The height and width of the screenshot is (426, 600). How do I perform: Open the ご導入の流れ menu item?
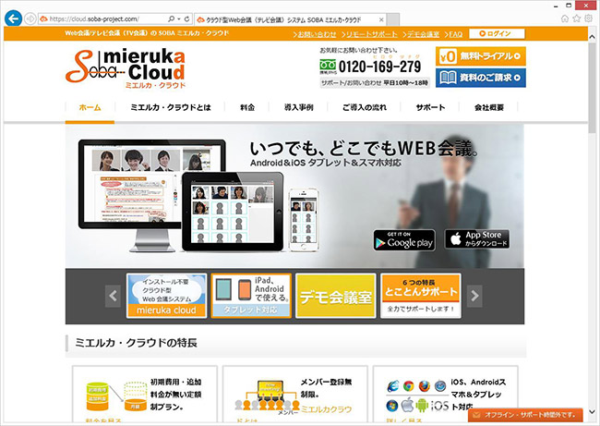(x=365, y=107)
